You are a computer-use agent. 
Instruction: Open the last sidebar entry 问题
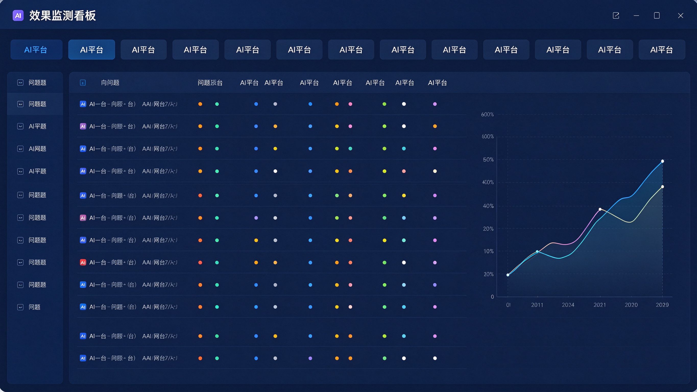[35, 307]
